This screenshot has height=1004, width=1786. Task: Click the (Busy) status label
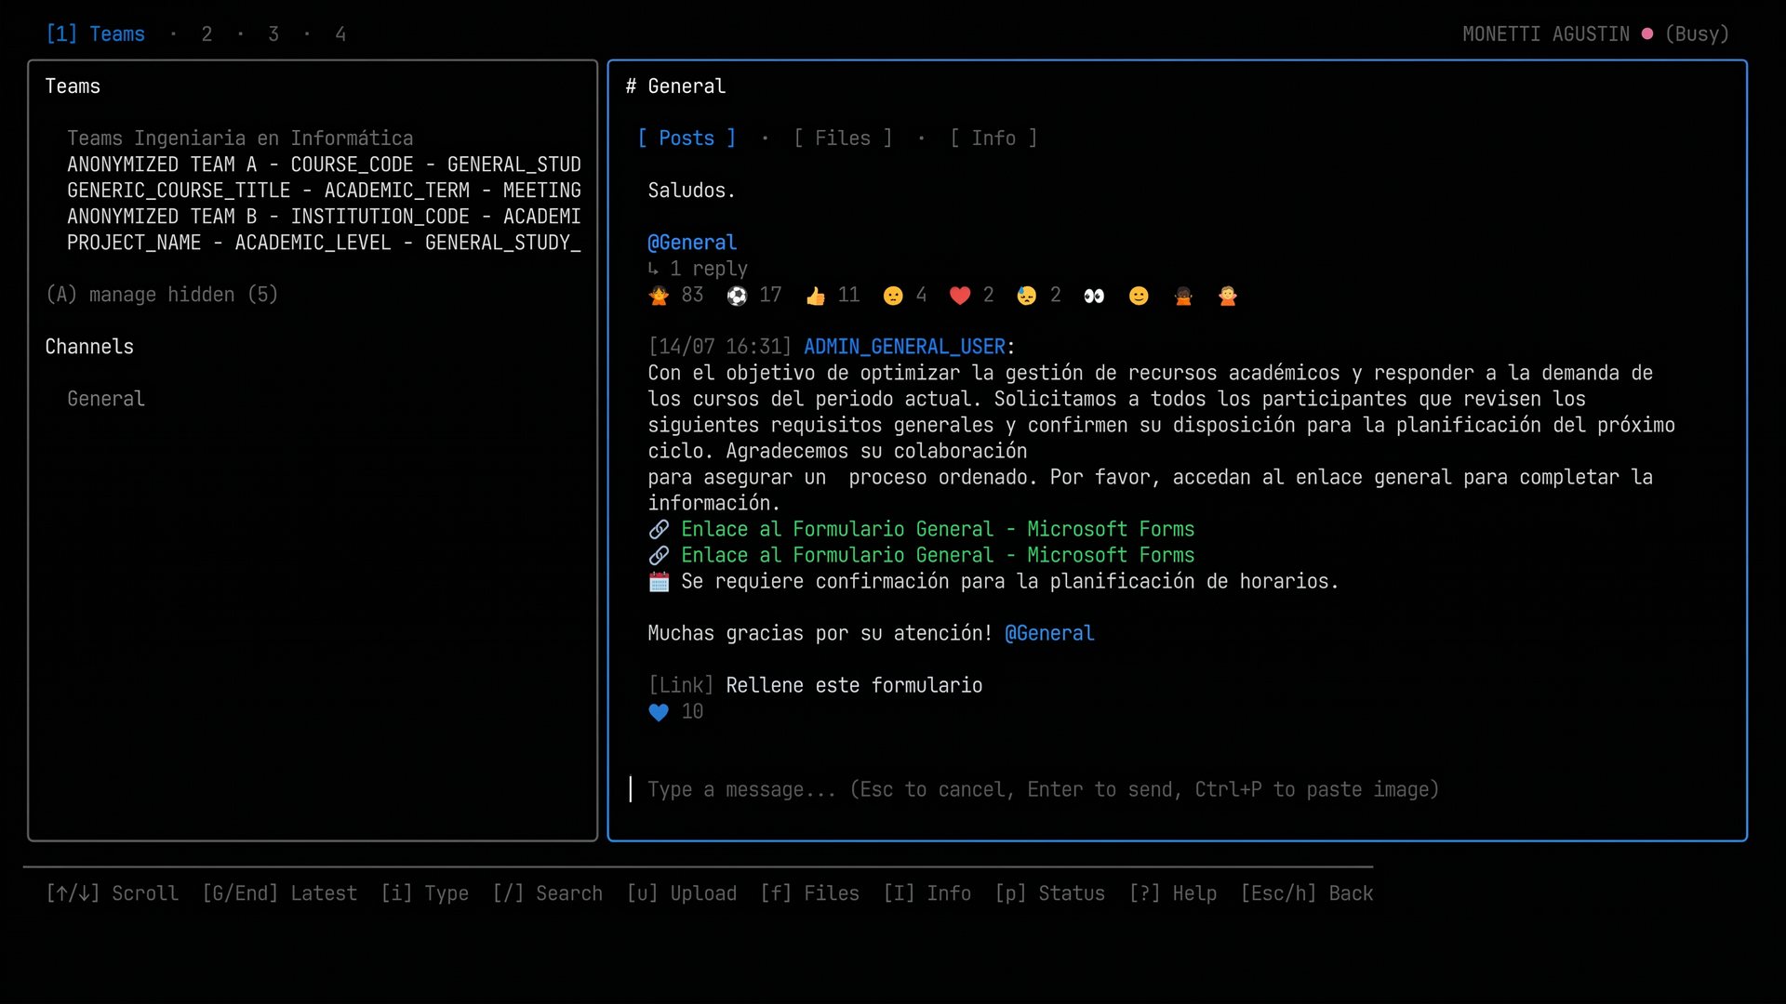pyautogui.click(x=1697, y=34)
